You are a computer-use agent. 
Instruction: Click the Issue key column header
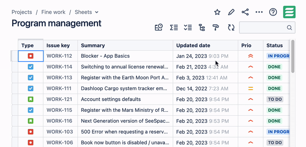(60, 45)
